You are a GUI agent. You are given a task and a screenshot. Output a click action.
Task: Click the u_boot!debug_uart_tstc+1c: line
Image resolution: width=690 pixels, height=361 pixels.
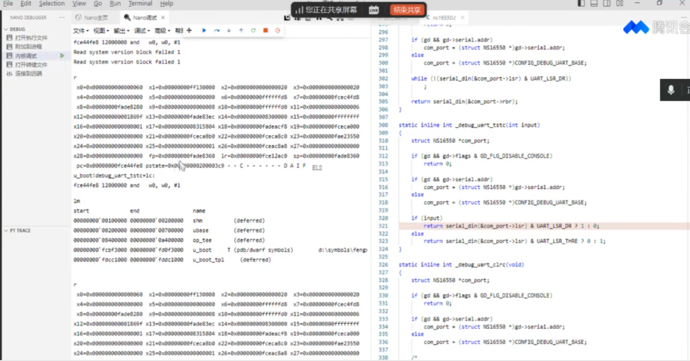click(114, 176)
